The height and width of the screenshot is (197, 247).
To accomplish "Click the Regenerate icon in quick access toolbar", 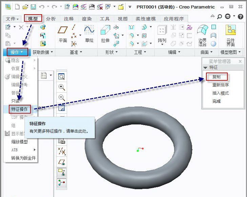I will (x=67, y=7).
